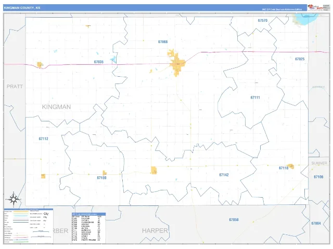333x249 pixels.
Task: Select ZIP code label 67068
Action: (x=163, y=41)
